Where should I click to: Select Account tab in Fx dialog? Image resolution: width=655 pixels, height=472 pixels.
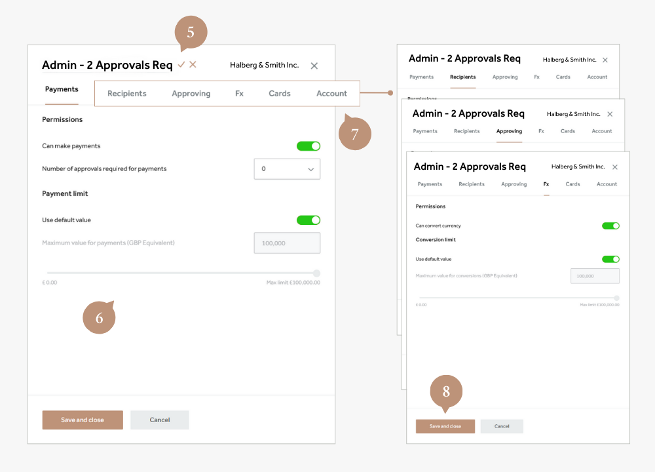coord(607,184)
